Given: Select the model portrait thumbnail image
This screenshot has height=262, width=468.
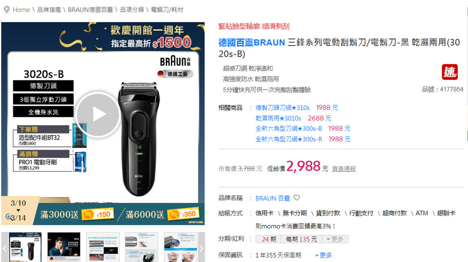Looking at the screenshot, I should [64, 247].
